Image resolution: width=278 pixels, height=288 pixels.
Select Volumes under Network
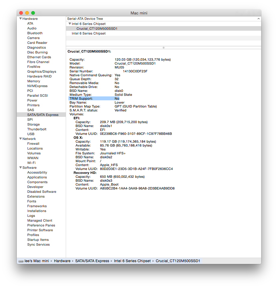[x=34, y=153]
